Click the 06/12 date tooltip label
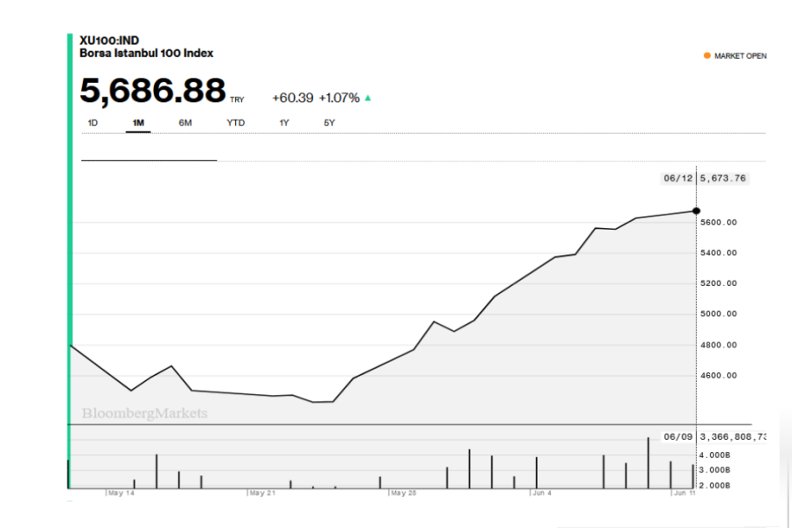Viewport: 792px width, 528px height. [678, 179]
